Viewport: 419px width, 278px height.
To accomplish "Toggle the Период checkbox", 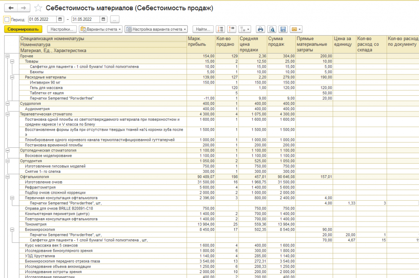I will click(x=7, y=20).
